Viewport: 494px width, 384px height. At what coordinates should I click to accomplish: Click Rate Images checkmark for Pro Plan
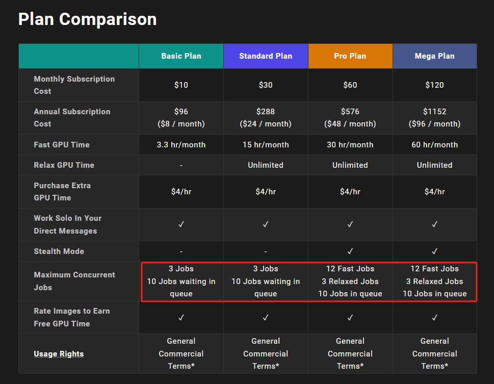pyautogui.click(x=350, y=318)
